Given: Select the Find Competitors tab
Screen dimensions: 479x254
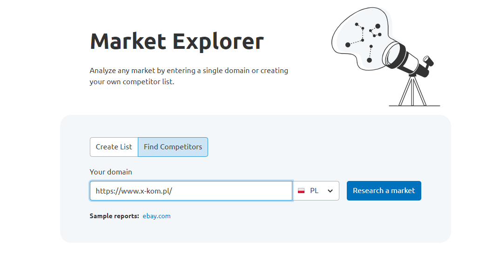Looking at the screenshot, I should (173, 147).
